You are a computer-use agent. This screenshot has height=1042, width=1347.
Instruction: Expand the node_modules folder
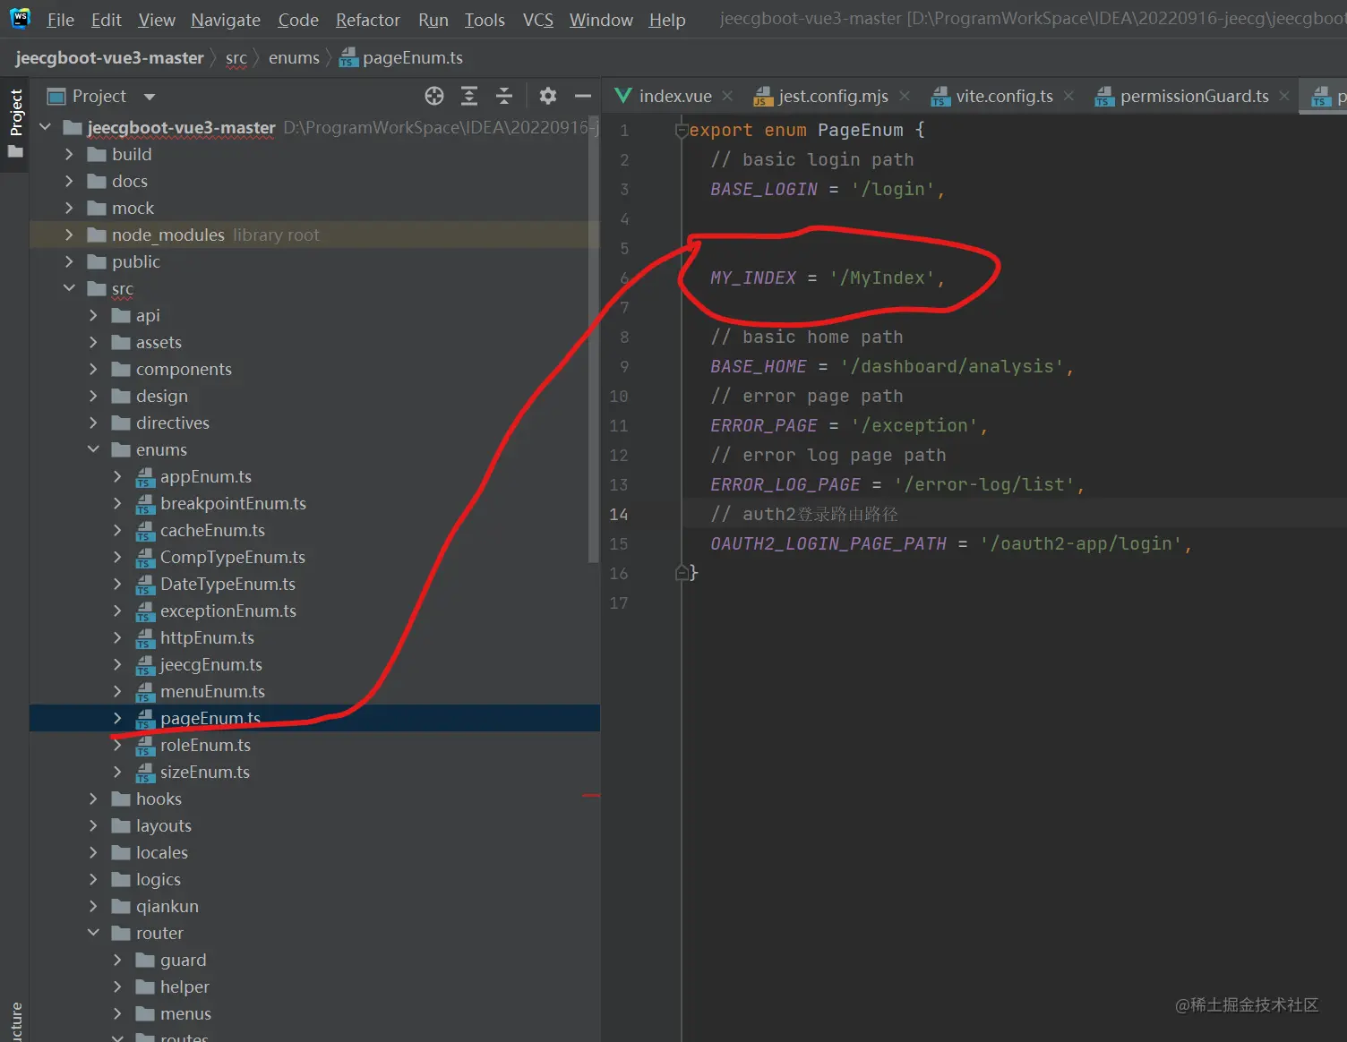(x=69, y=235)
